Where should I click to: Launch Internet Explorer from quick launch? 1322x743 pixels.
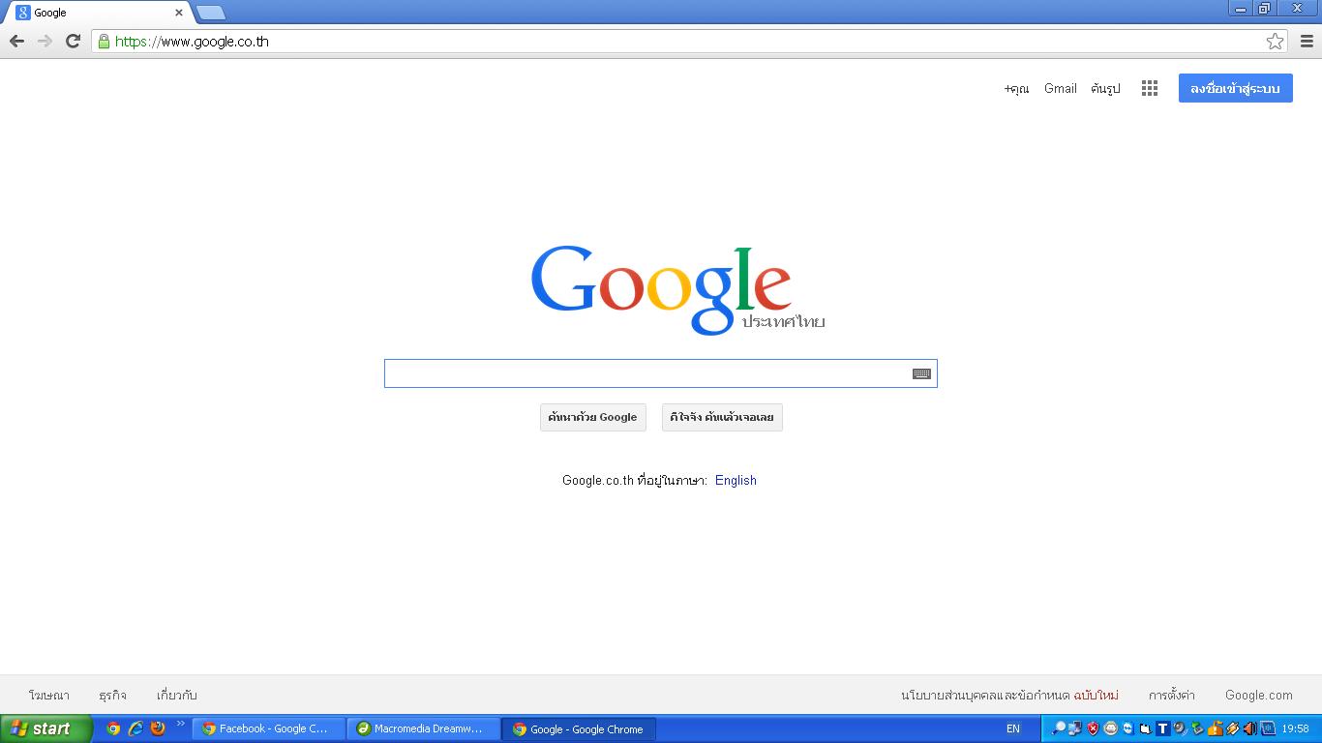click(135, 728)
